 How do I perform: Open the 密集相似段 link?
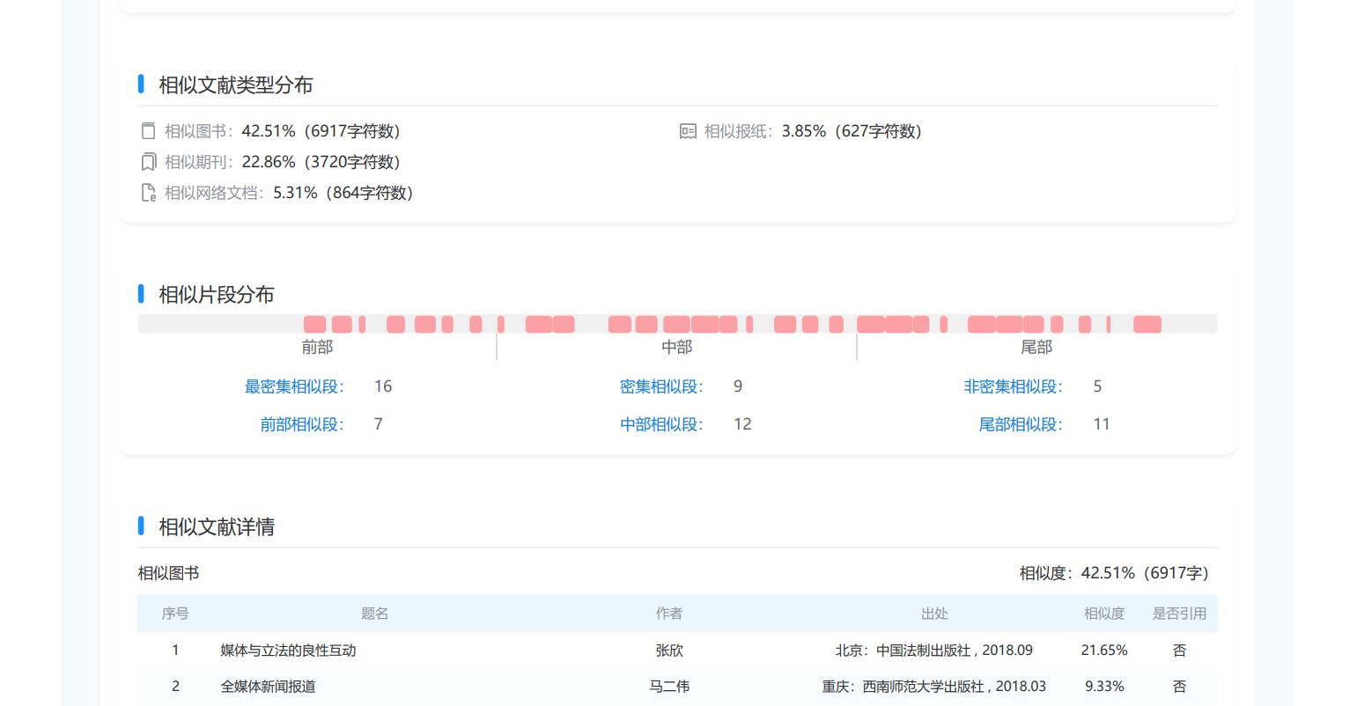(661, 386)
